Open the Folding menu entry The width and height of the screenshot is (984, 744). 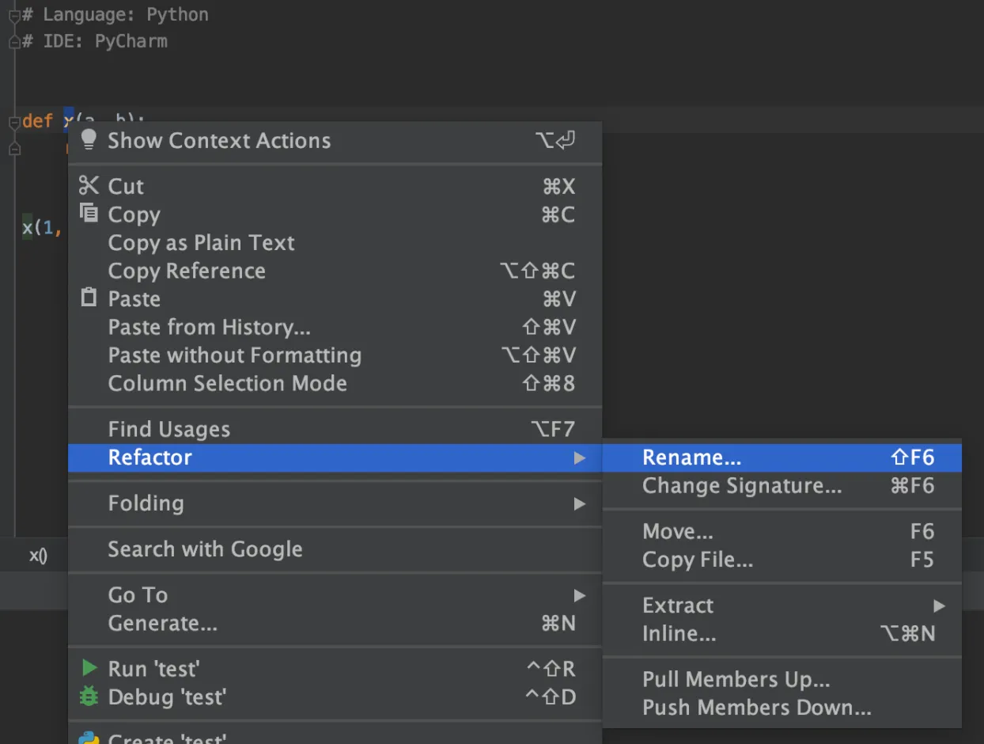pos(335,503)
